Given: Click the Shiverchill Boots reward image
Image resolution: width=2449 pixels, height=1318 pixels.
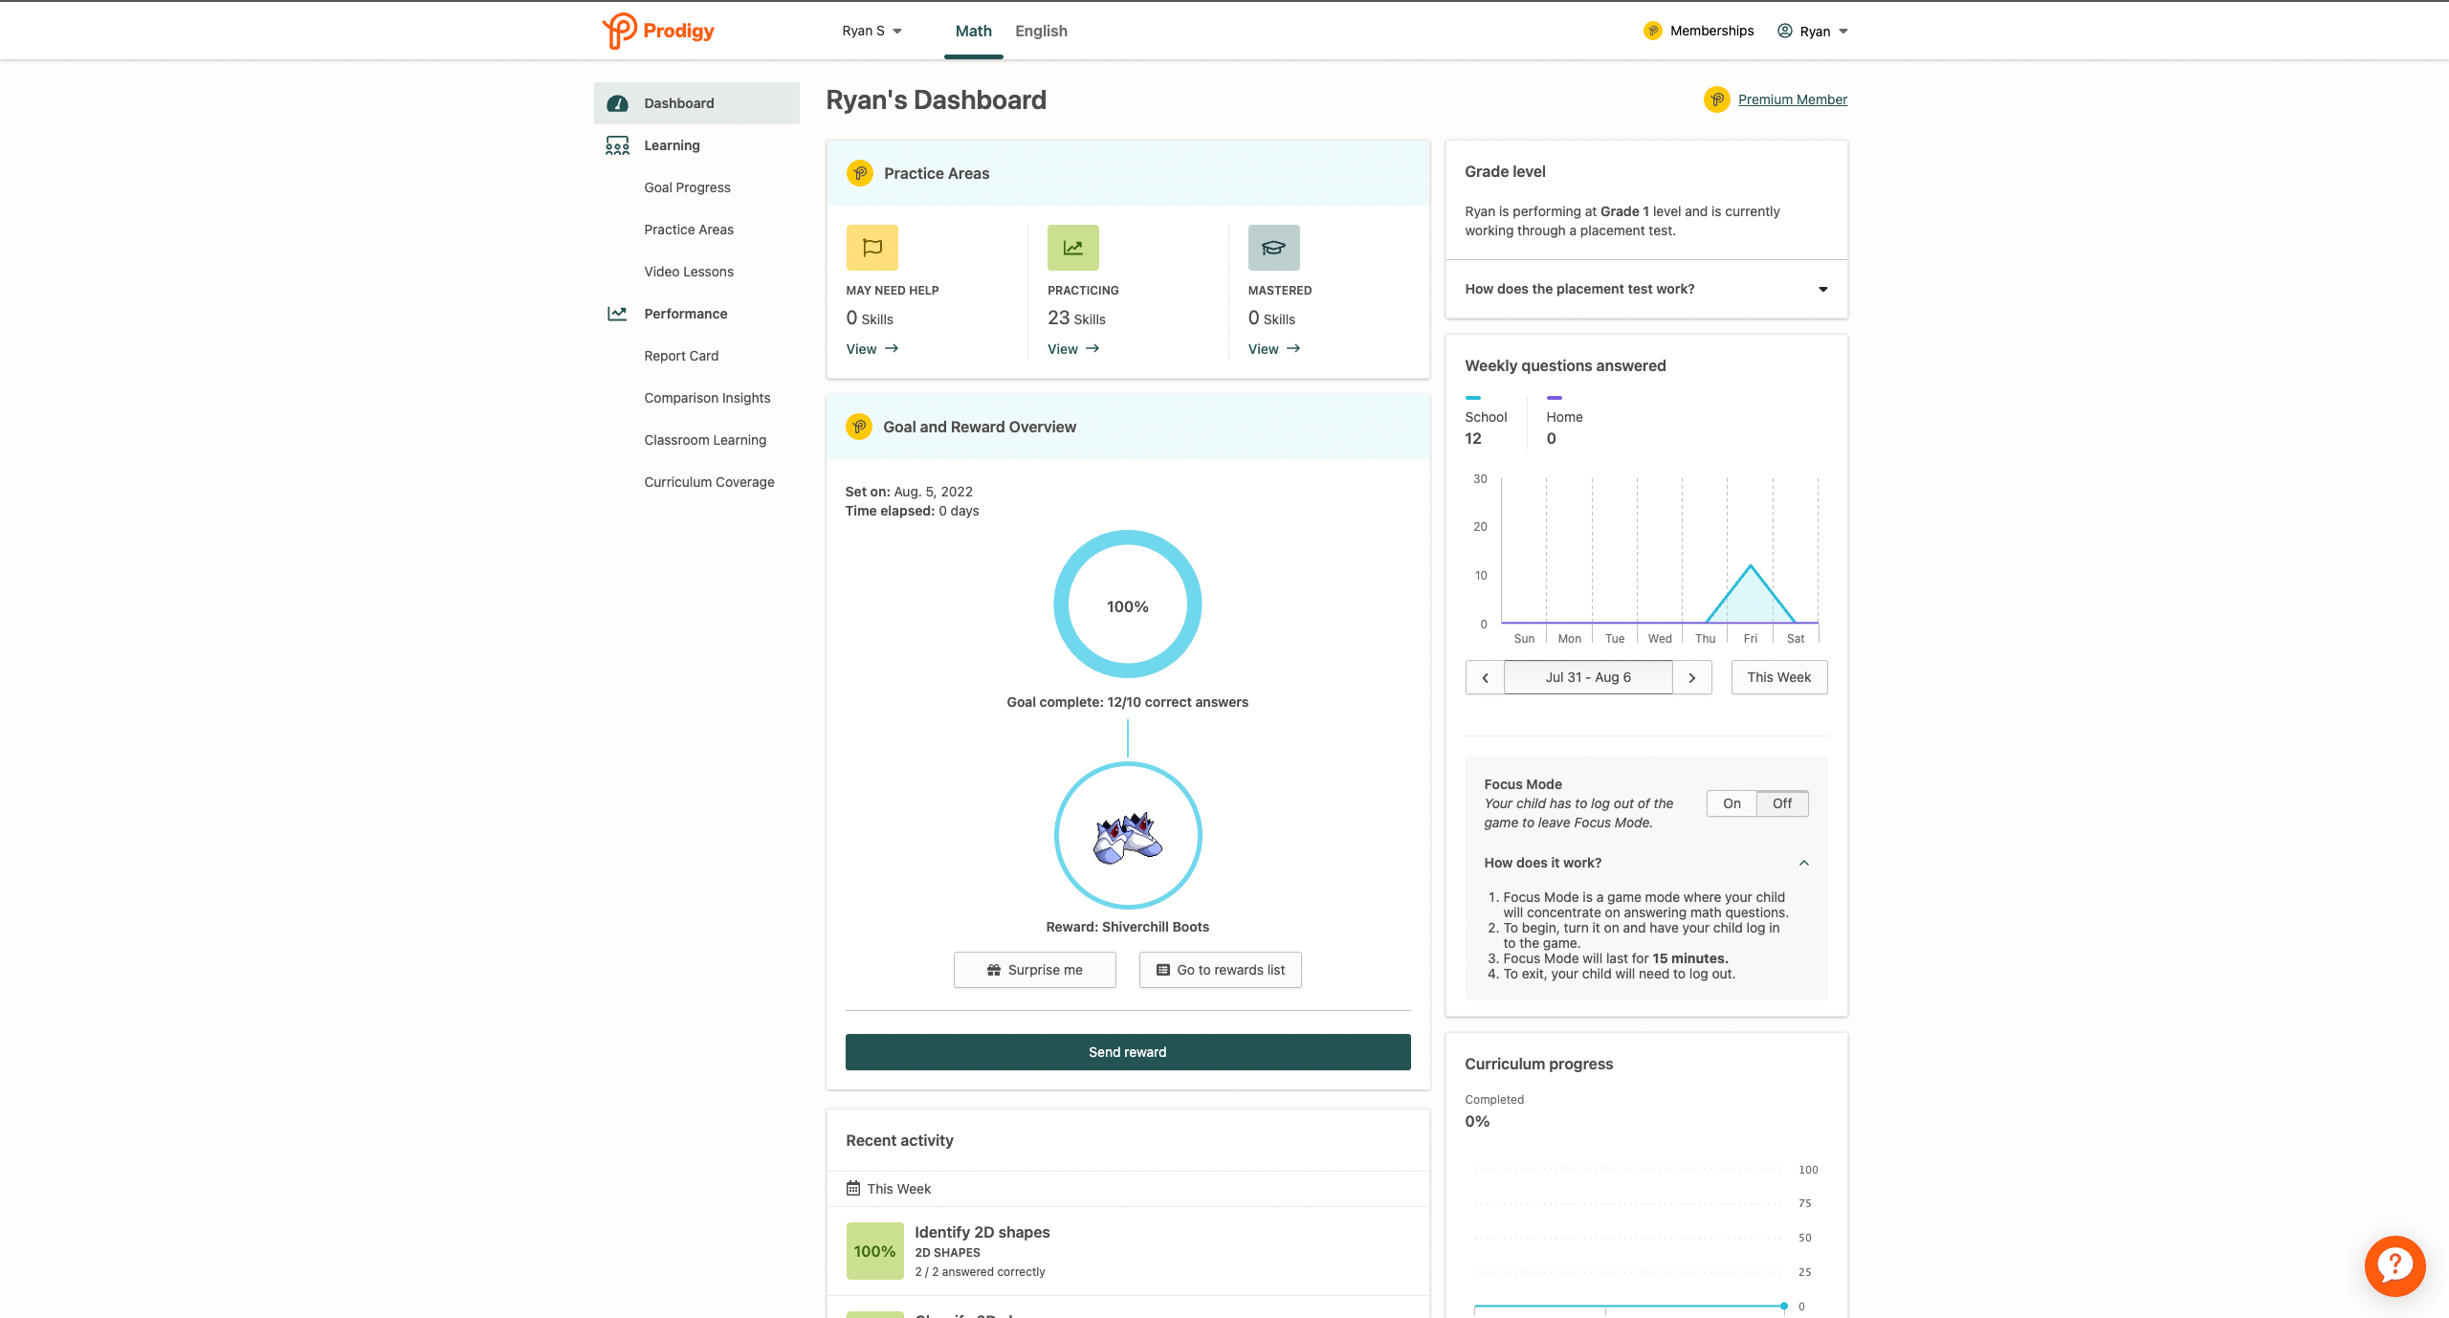Looking at the screenshot, I should 1128,837.
